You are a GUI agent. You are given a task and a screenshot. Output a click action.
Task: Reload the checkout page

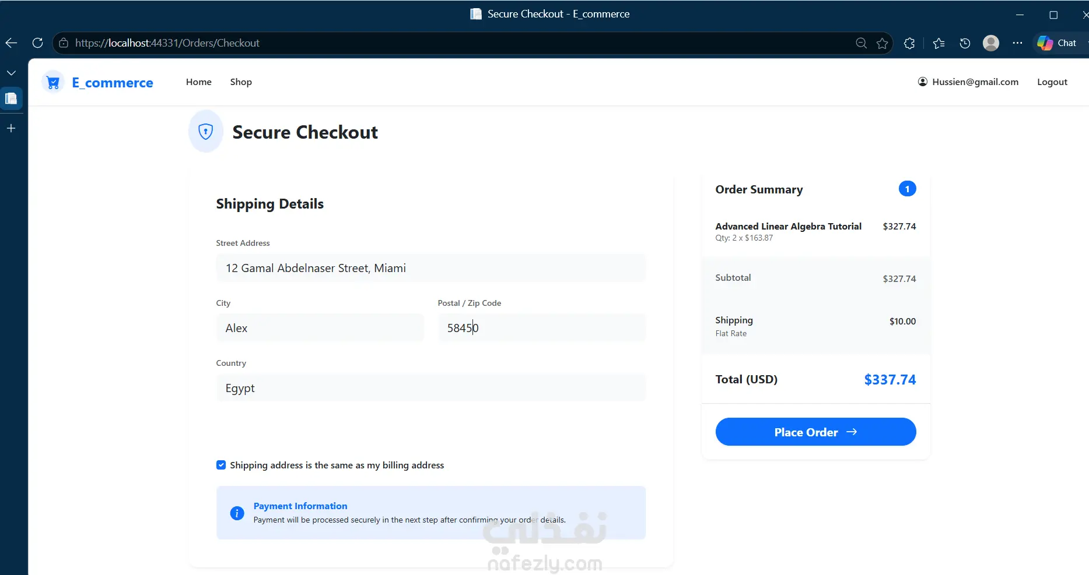tap(37, 43)
